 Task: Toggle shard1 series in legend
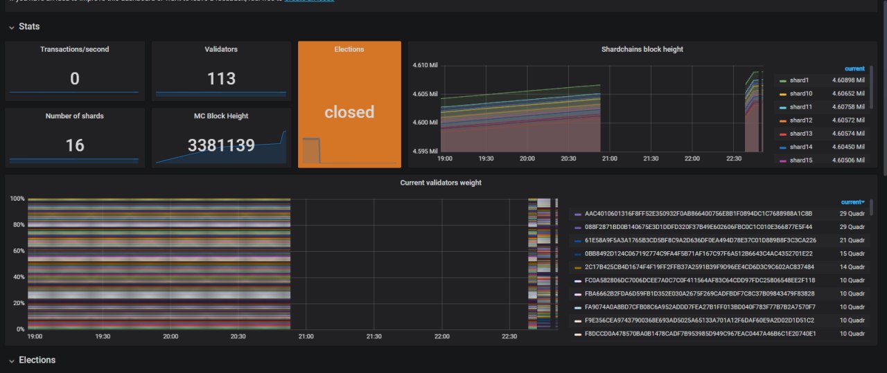point(799,80)
